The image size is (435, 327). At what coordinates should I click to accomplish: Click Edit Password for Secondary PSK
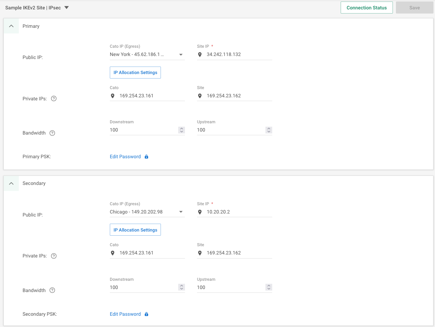pos(125,314)
